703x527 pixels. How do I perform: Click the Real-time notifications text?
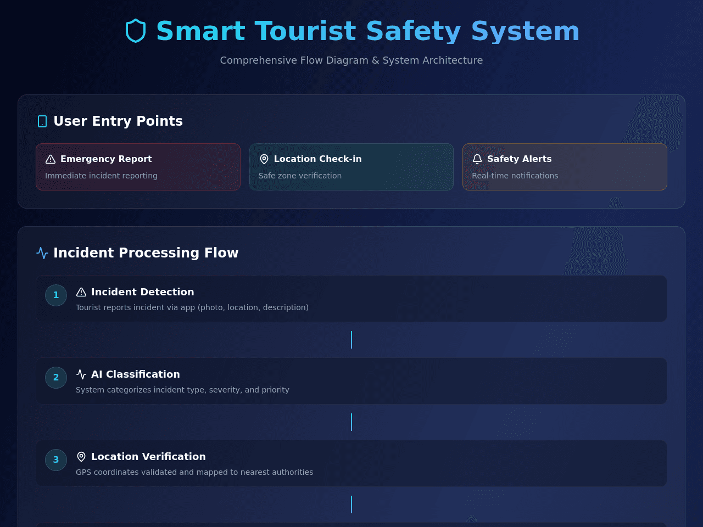point(515,176)
